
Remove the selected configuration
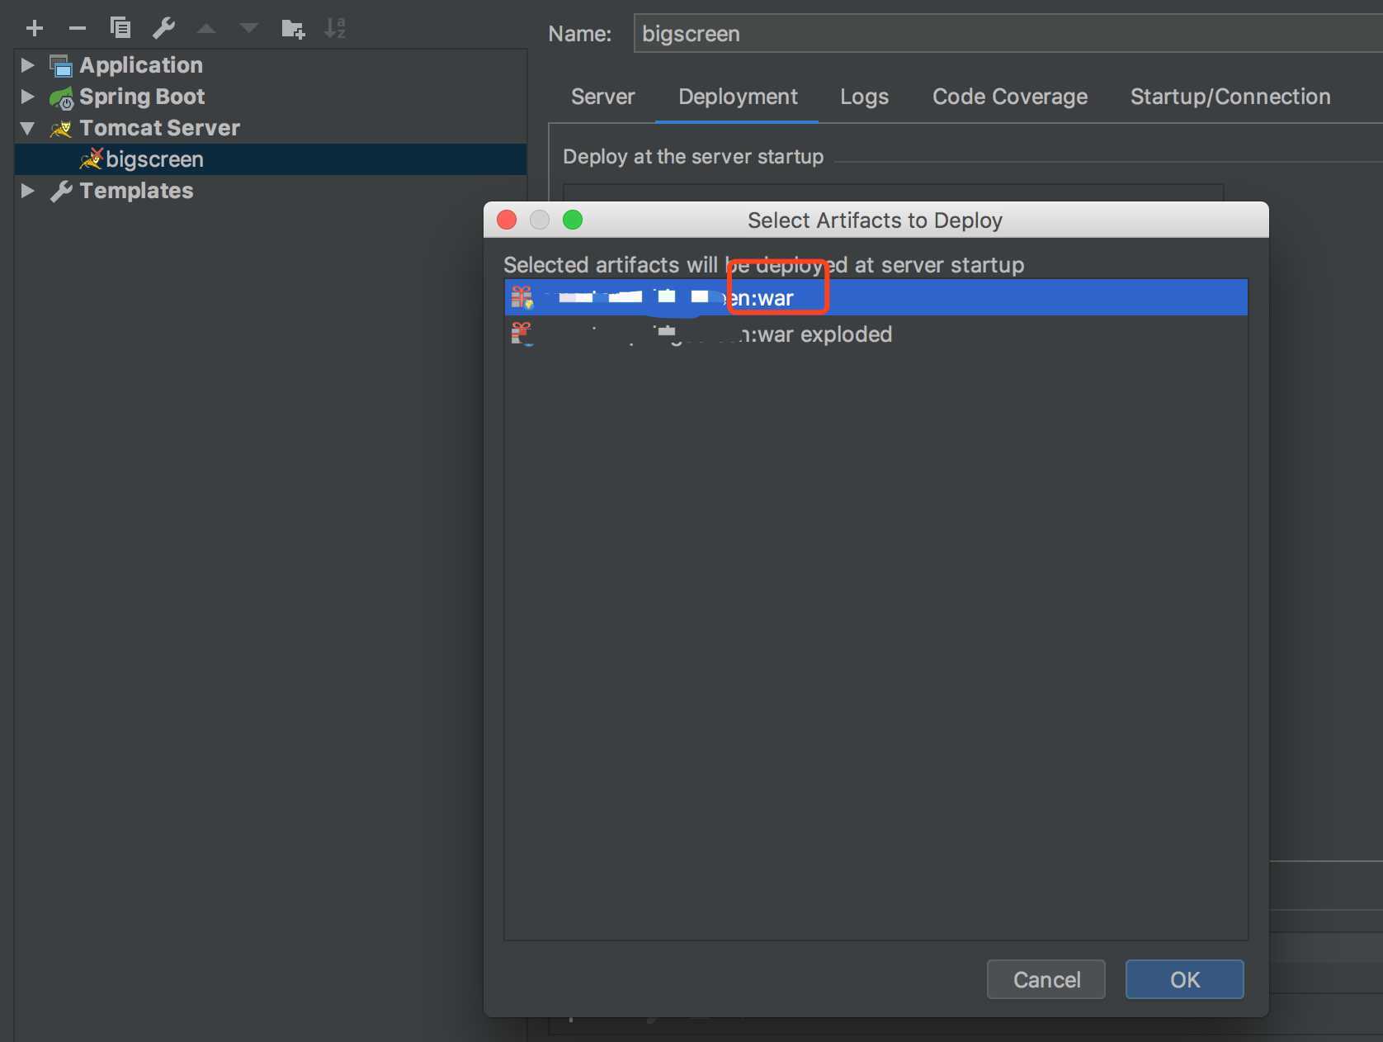point(78,28)
